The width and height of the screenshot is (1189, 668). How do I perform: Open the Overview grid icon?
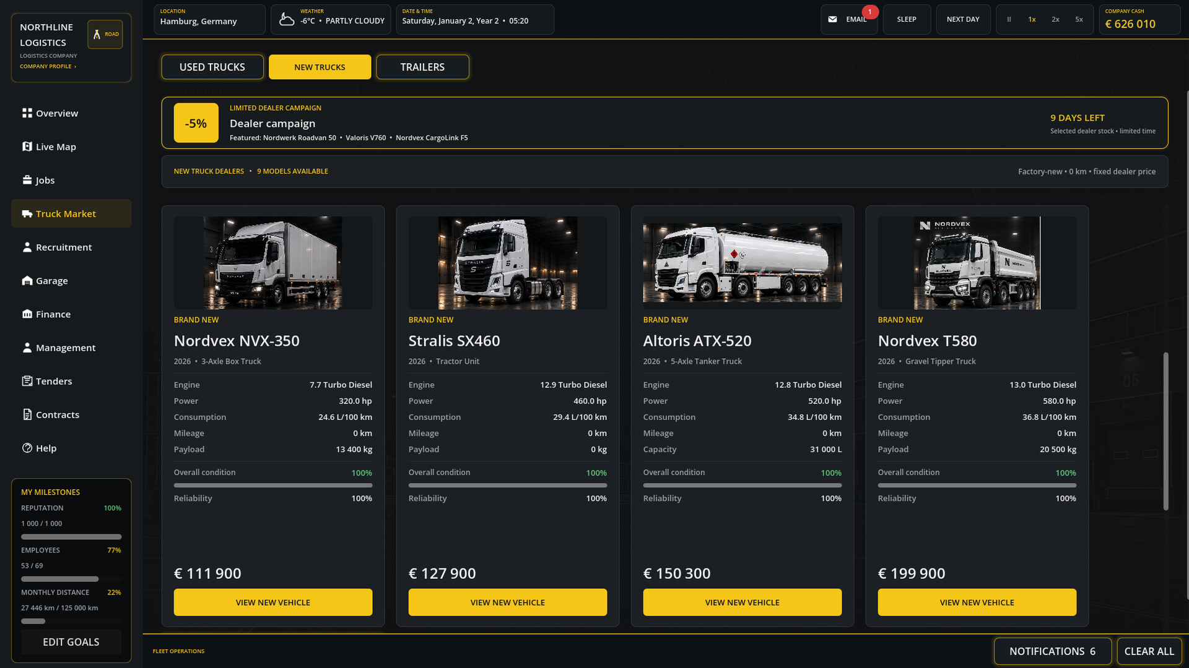(27, 113)
